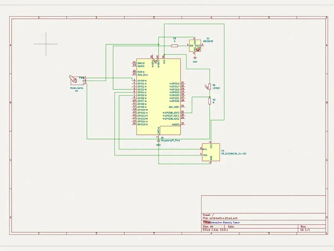
Task: Click the 'Size: A4' title block field
Action: click(208, 226)
